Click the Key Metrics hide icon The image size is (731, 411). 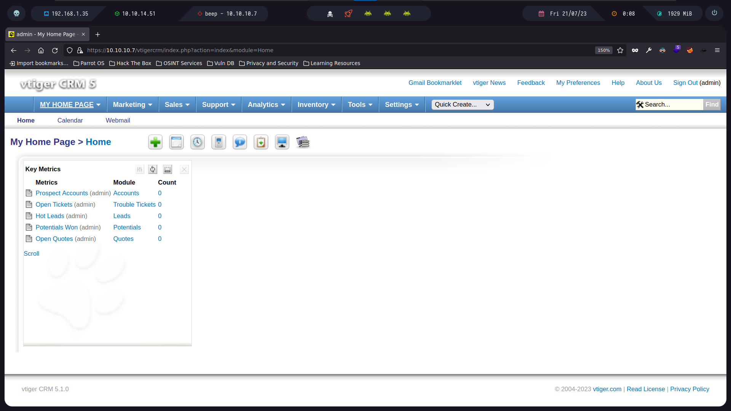point(168,169)
